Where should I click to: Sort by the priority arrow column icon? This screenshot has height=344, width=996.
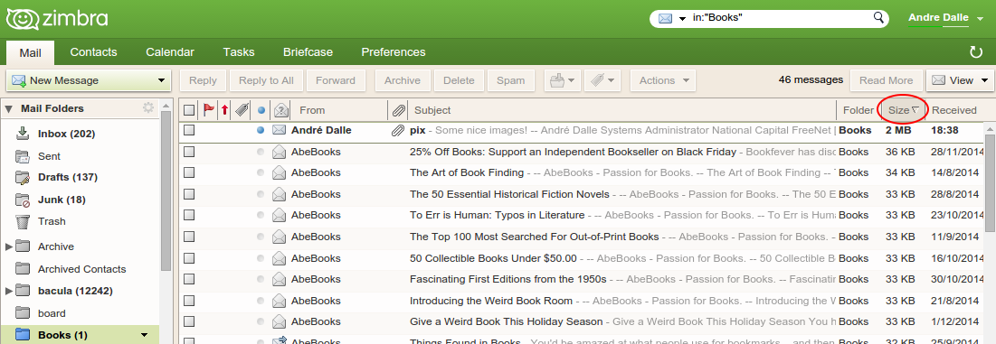coord(225,110)
